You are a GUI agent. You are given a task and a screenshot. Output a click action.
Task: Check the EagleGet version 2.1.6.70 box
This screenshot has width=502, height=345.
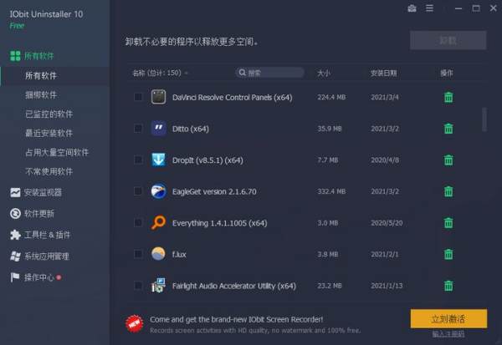[x=138, y=191]
